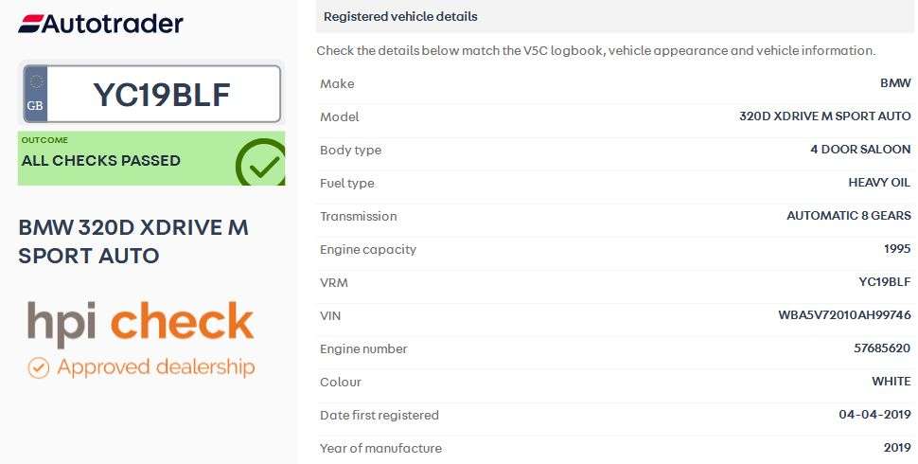Click the Registered vehicle details header
The width and height of the screenshot is (918, 464).
point(400,16)
